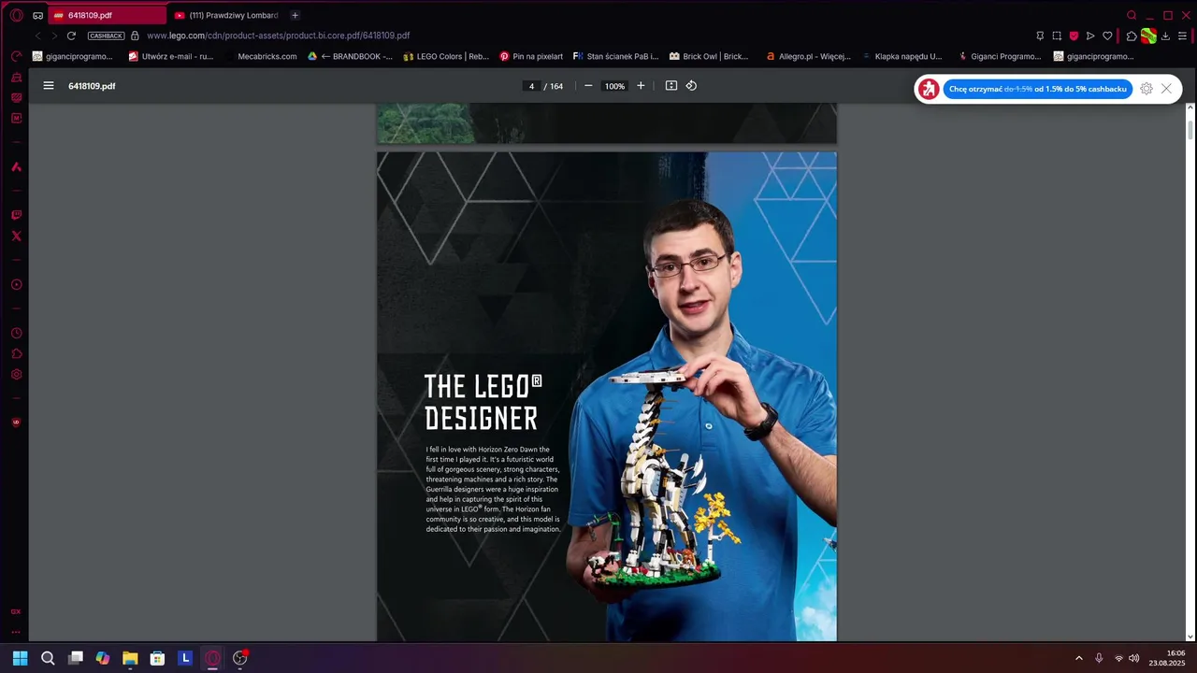Open the LEGO Colors | Reb... bookmark
The height and width of the screenshot is (673, 1197).
click(446, 56)
